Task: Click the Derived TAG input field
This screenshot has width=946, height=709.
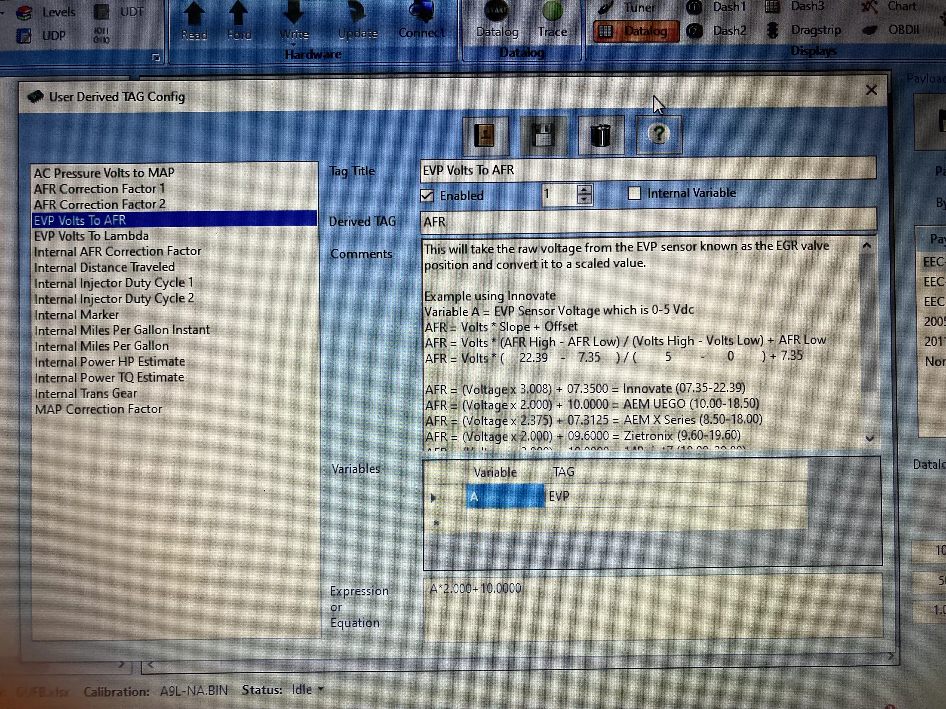Action: (648, 221)
